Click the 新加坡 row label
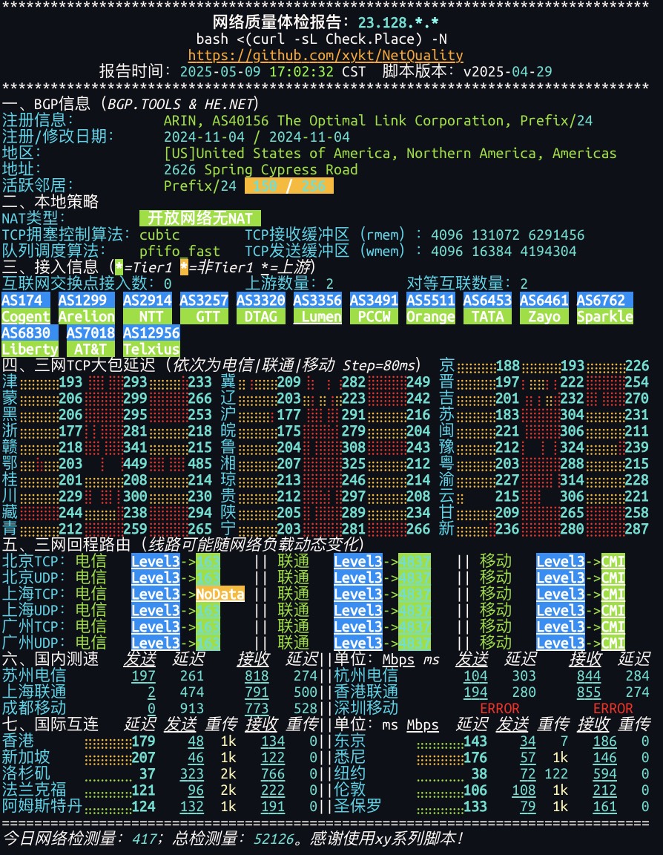 (26, 757)
